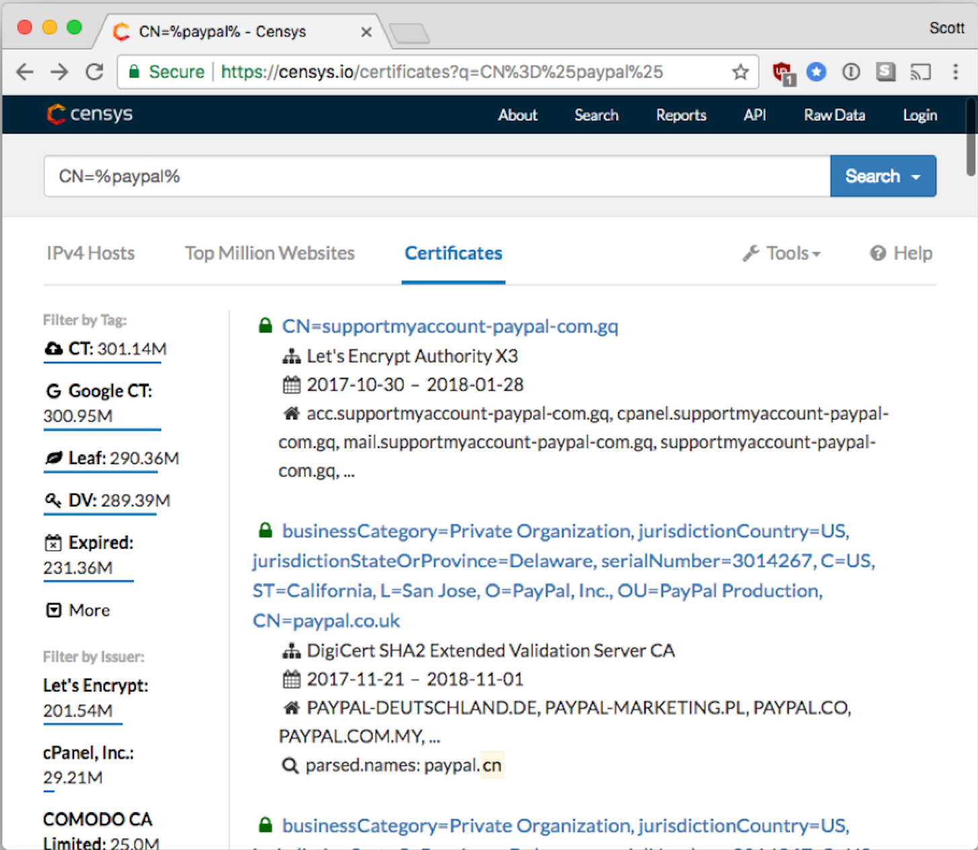The width and height of the screenshot is (978, 850).
Task: Click the blue star extension icon
Action: click(x=817, y=71)
